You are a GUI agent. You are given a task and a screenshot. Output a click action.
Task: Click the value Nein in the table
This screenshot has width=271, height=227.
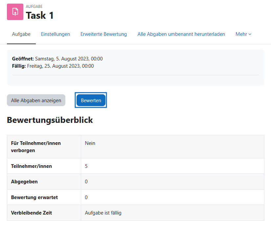(90, 143)
